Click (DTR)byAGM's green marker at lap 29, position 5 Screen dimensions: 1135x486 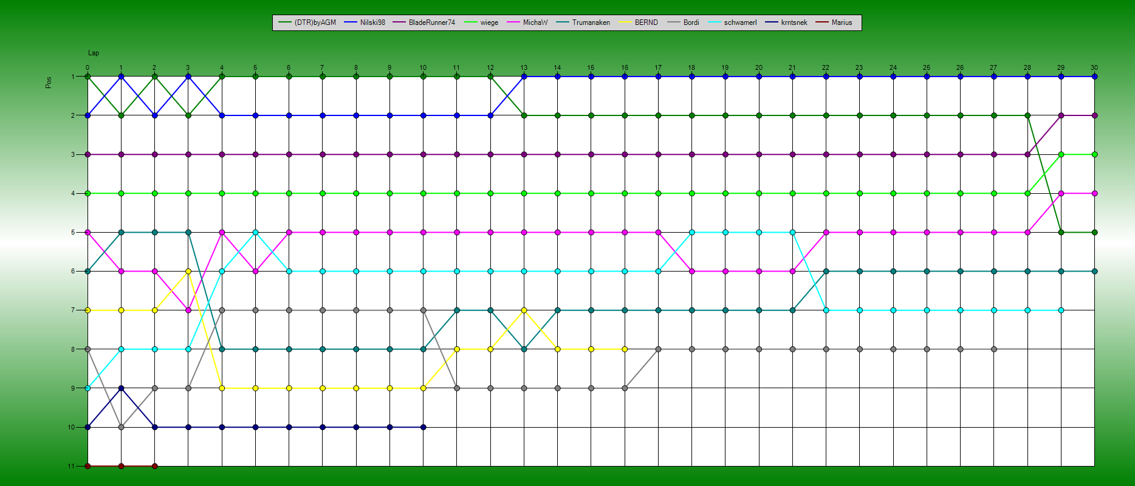(1061, 232)
